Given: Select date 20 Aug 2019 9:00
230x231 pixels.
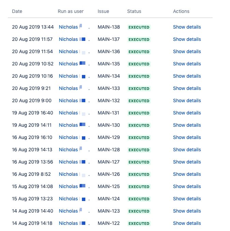Looking at the screenshot, I should coord(32,101).
